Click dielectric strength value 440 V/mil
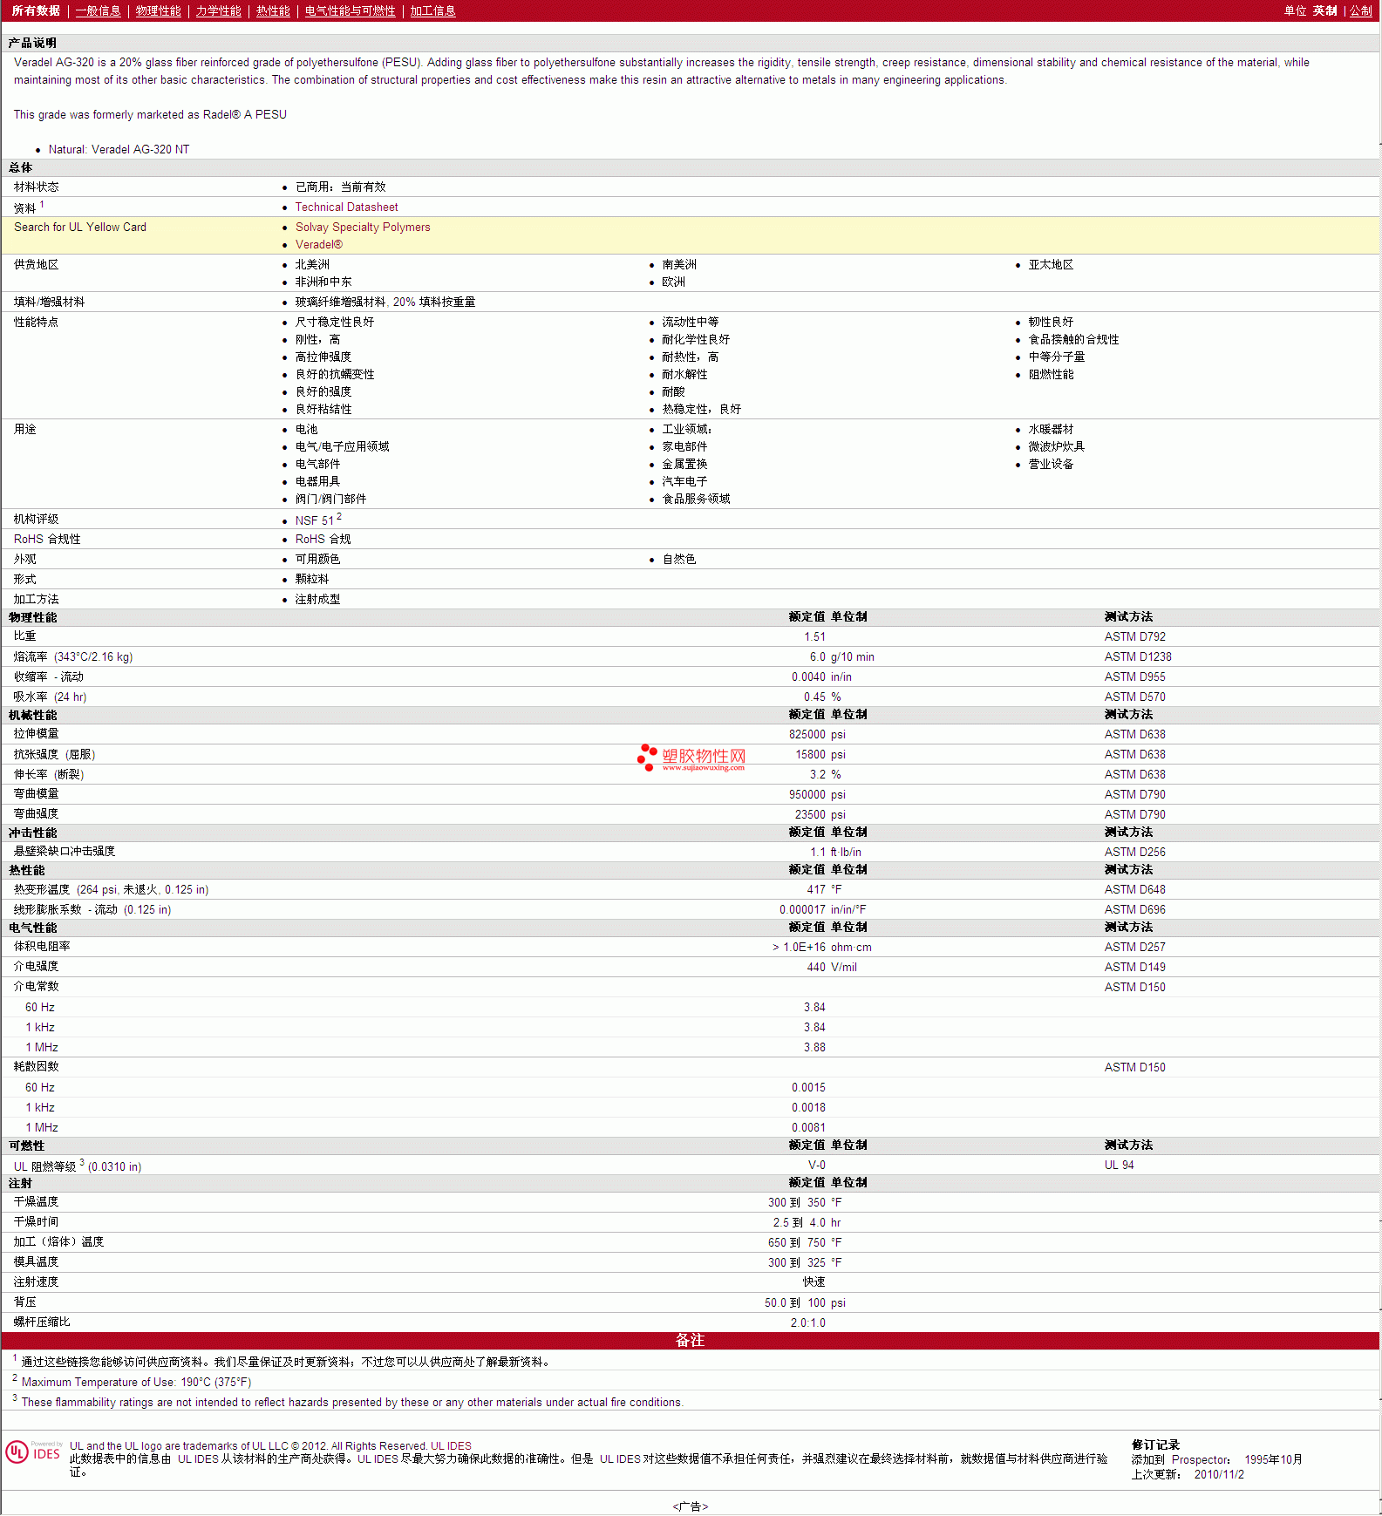This screenshot has height=1516, width=1382. coord(832,967)
